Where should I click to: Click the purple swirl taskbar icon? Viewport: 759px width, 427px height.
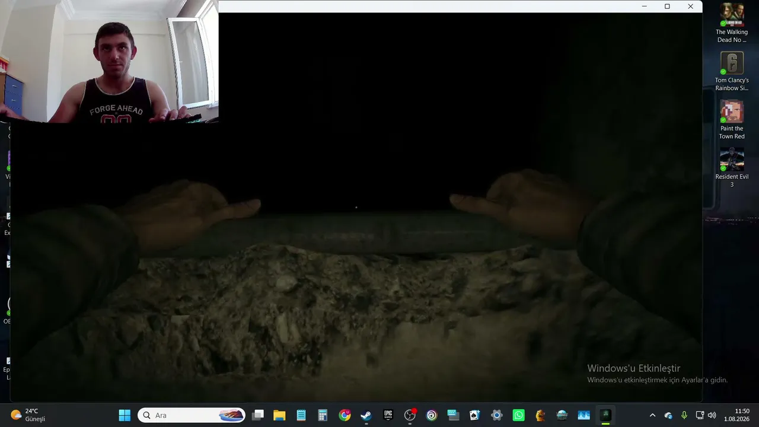click(432, 415)
